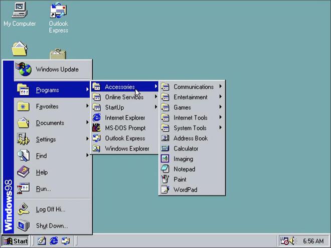The height and width of the screenshot is (248, 331).
Task: Click the Find magnifier icon
Action: click(x=23, y=155)
